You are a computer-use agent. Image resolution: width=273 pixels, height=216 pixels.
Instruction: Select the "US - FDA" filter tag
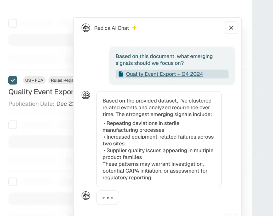(34, 80)
